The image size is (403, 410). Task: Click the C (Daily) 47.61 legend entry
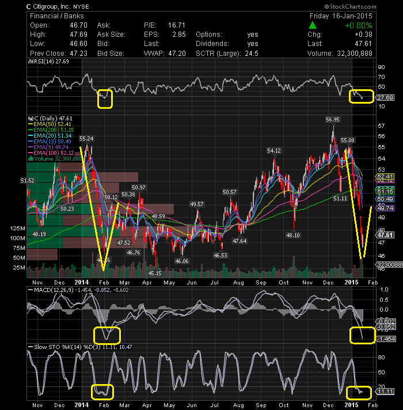pyautogui.click(x=50, y=119)
